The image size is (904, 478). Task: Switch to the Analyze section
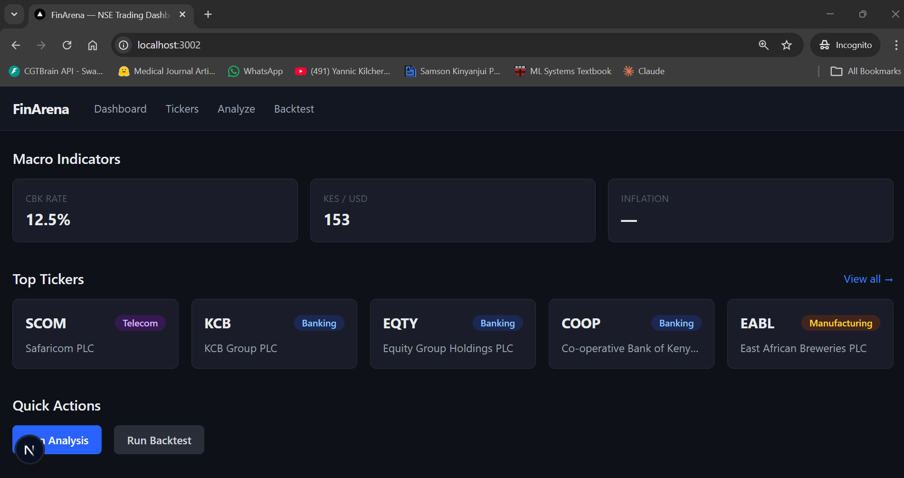click(x=236, y=109)
